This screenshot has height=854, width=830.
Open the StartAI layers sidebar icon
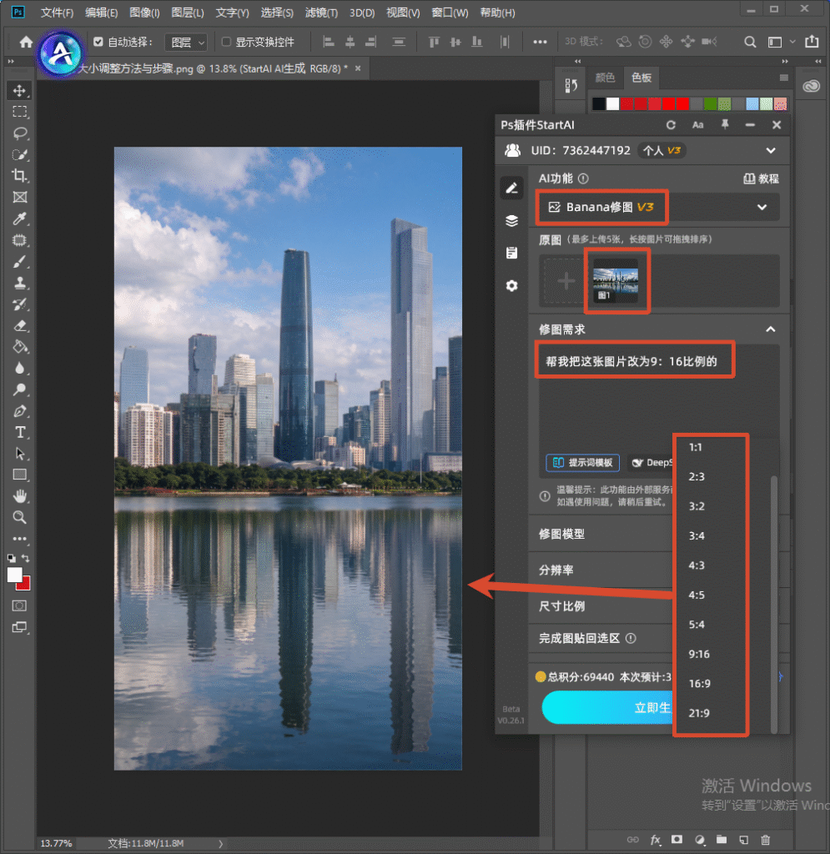(511, 220)
